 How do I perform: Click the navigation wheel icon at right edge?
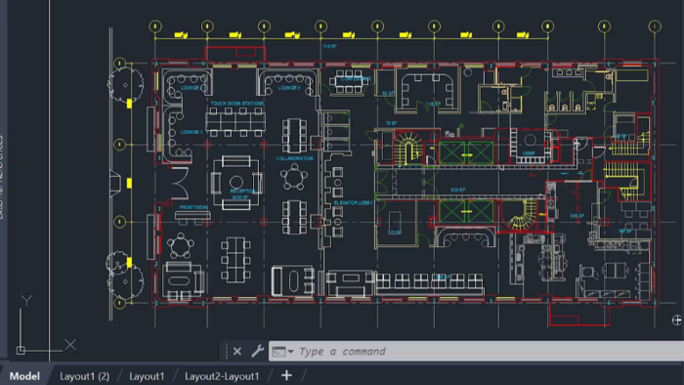[x=676, y=321]
